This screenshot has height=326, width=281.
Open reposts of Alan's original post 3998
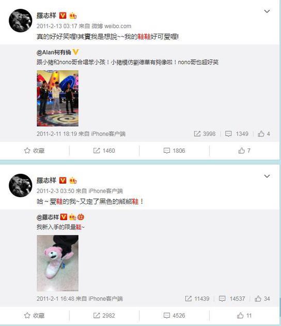coord(205,134)
